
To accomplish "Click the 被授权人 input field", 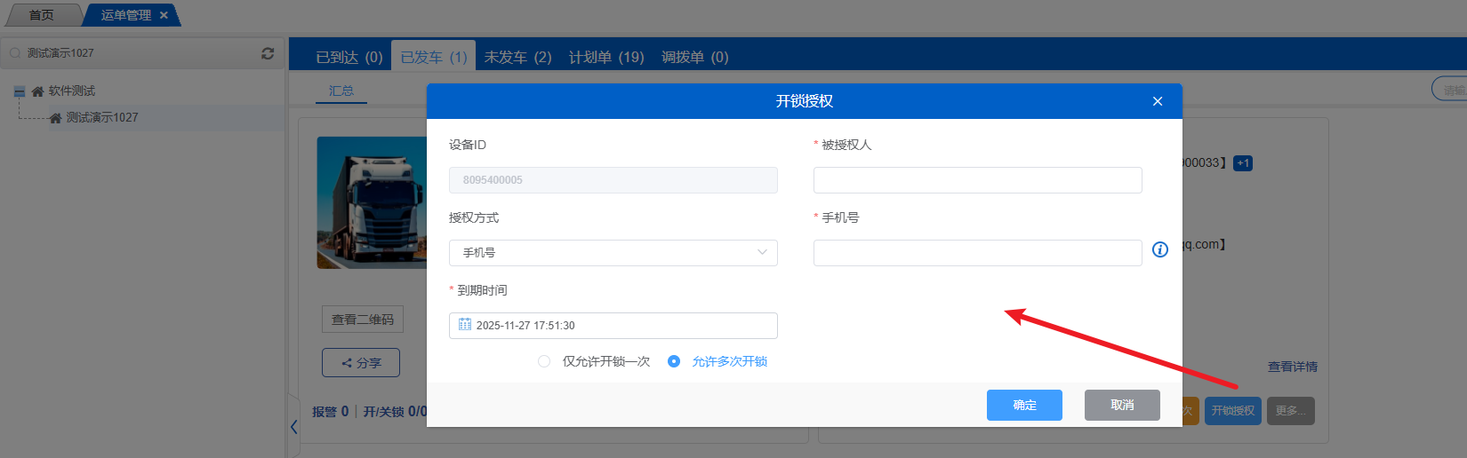I will [977, 180].
